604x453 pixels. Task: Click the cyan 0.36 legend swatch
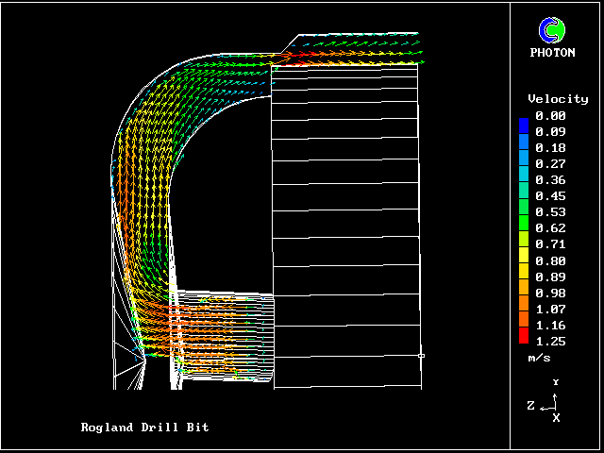tap(524, 180)
